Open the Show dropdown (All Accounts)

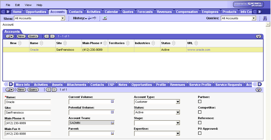point(63,18)
